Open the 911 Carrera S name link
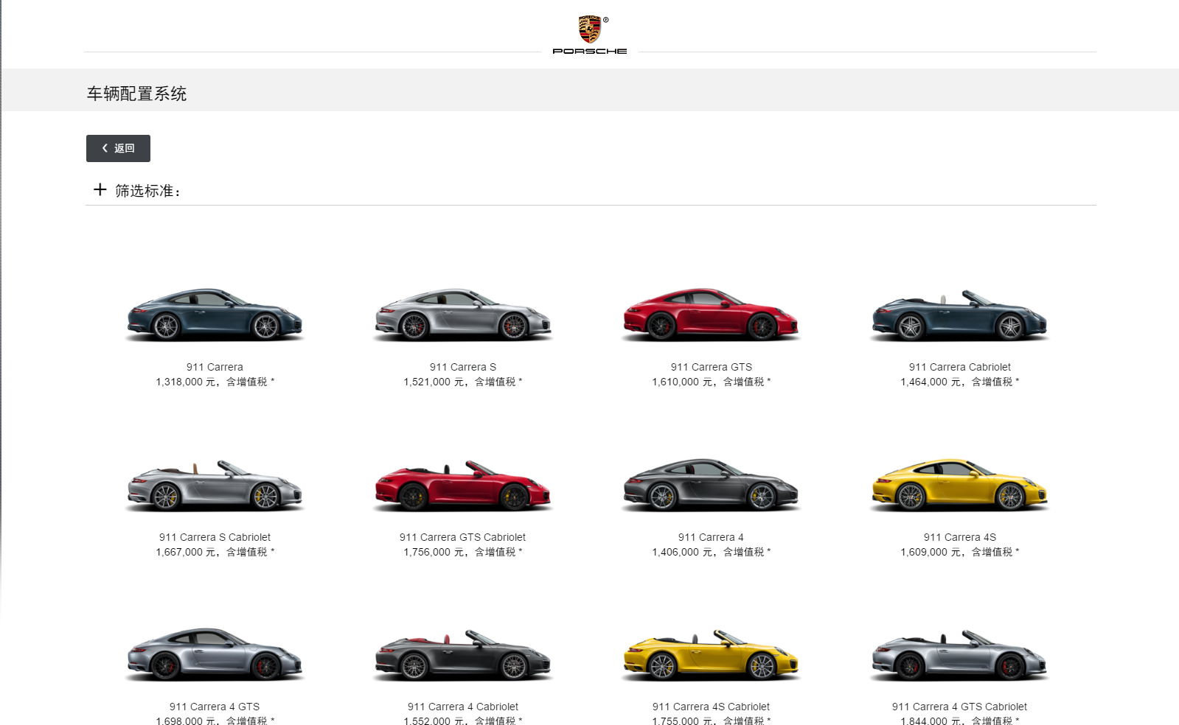Screen dimensions: 1179x725 pyautogui.click(x=463, y=367)
